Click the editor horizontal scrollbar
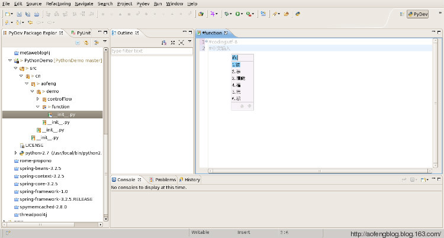The height and width of the screenshot is (238, 444). (x=320, y=171)
